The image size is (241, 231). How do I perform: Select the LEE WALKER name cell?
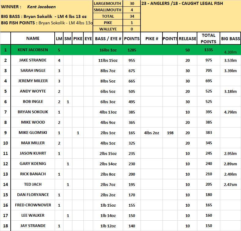[33, 215]
